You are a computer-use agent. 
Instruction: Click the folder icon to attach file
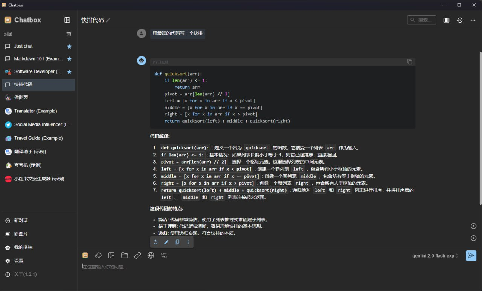pos(125,256)
